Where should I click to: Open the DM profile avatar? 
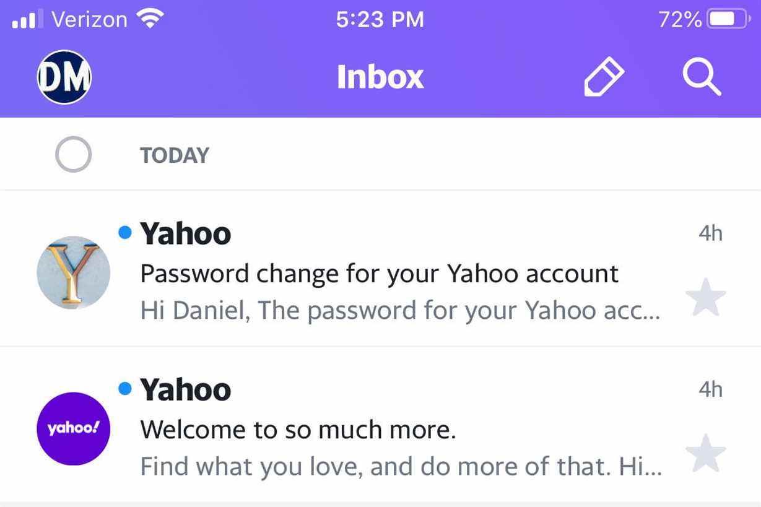[x=64, y=77]
